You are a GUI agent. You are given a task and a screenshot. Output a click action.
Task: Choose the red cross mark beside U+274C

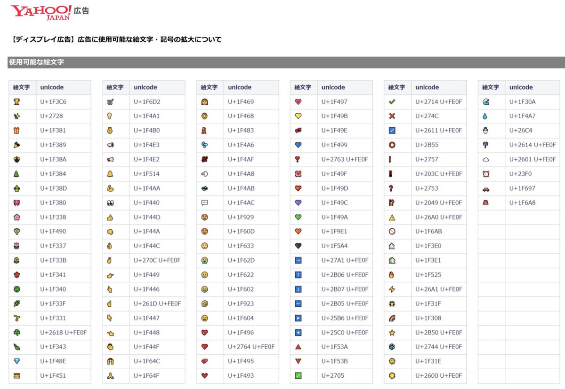point(392,116)
